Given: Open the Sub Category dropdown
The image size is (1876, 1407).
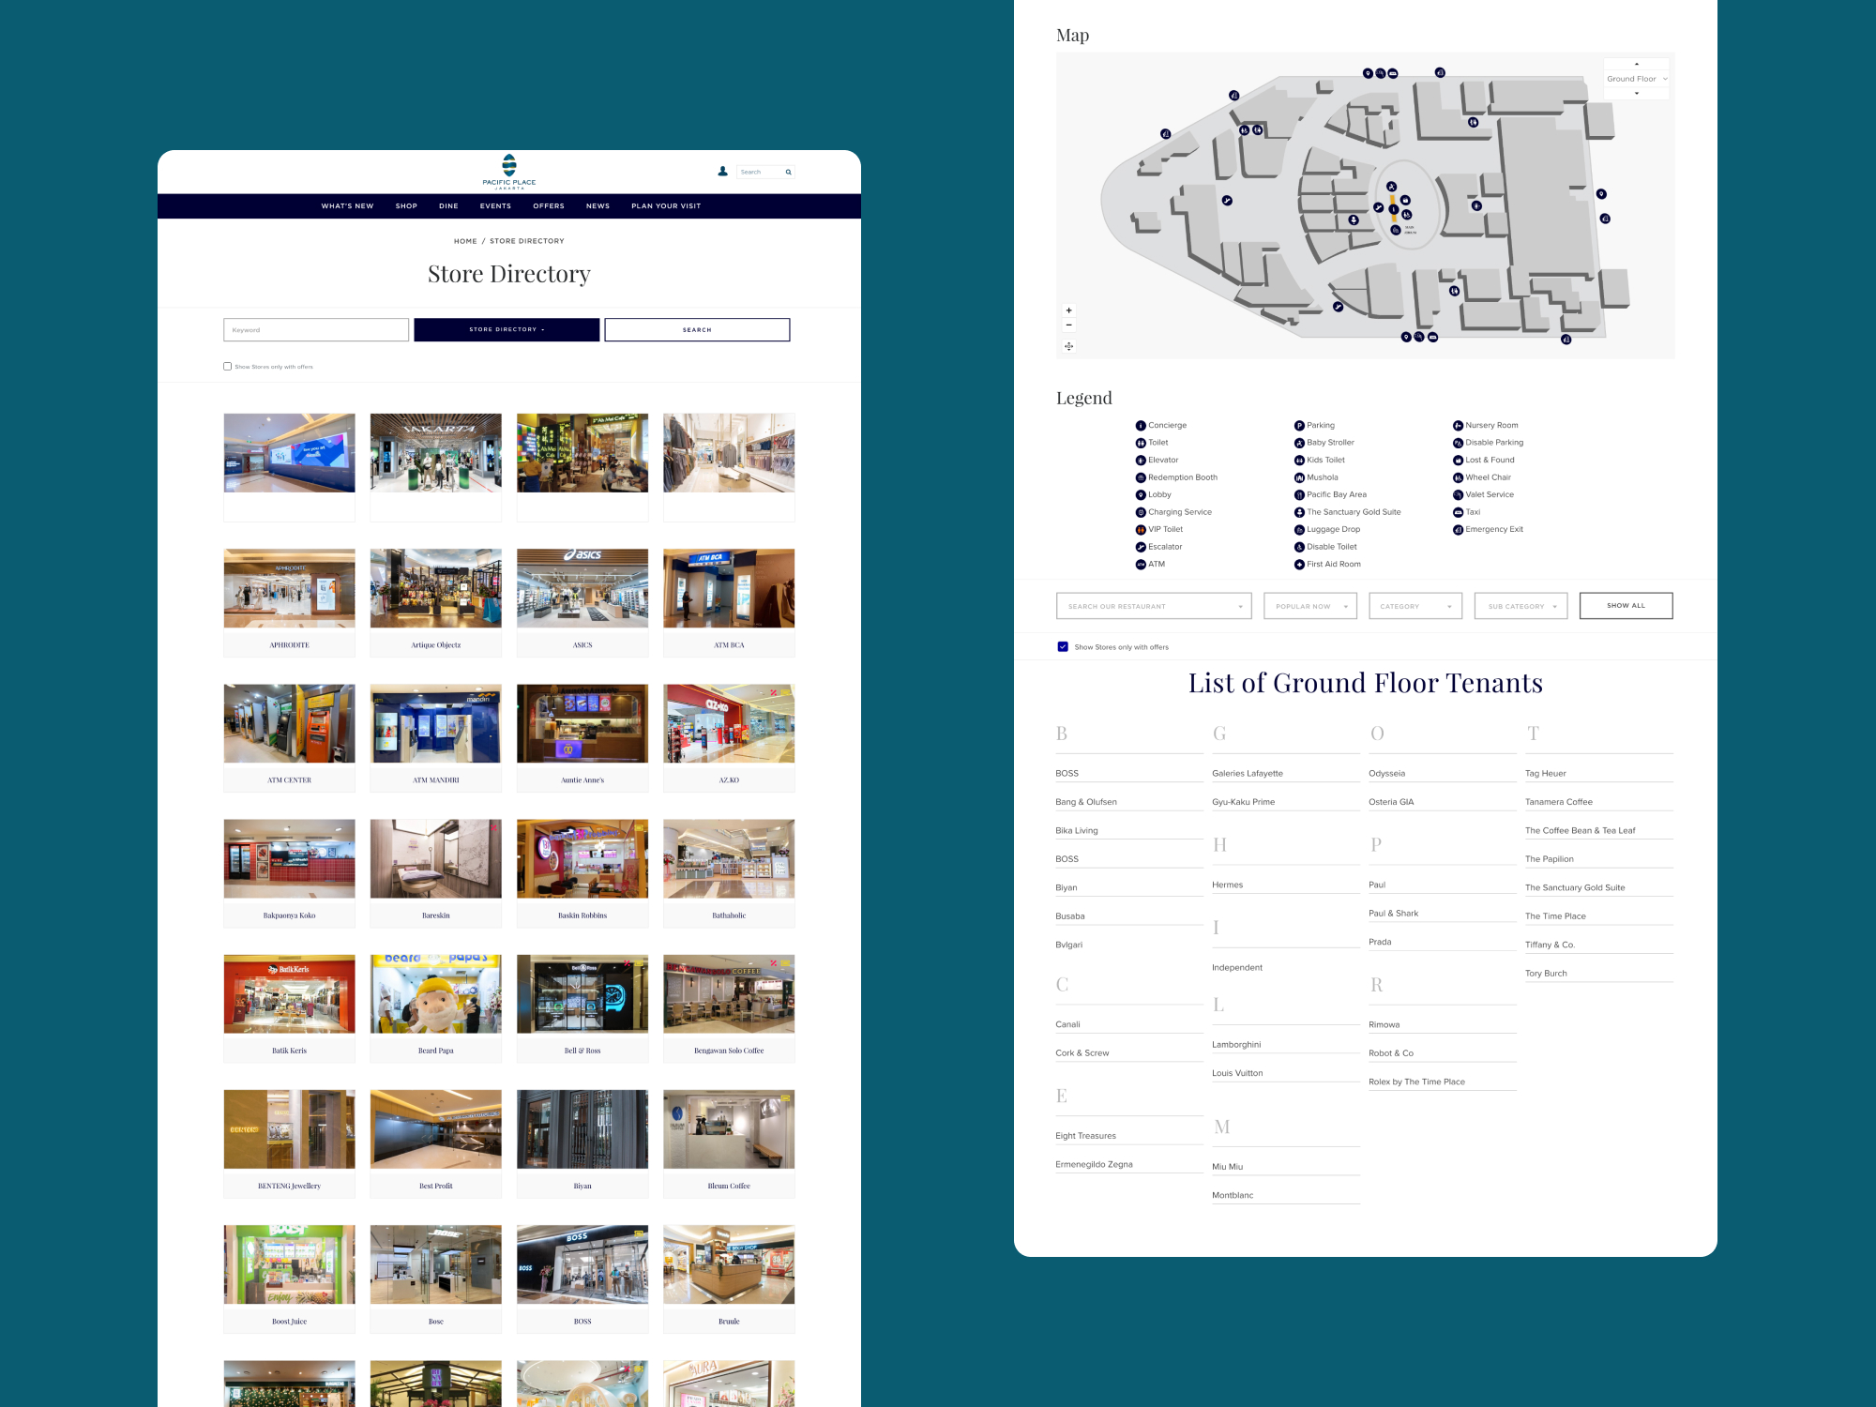Looking at the screenshot, I should 1521,606.
